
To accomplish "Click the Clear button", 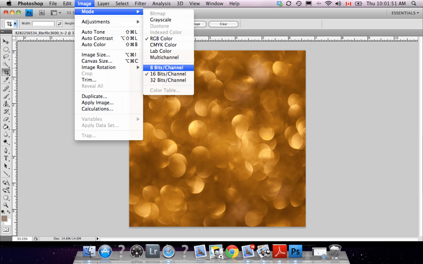I will 223,24.
